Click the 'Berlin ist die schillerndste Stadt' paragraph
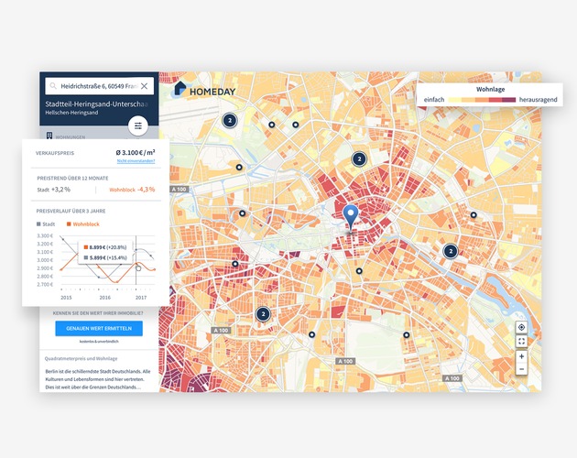577x458 pixels. (98, 379)
